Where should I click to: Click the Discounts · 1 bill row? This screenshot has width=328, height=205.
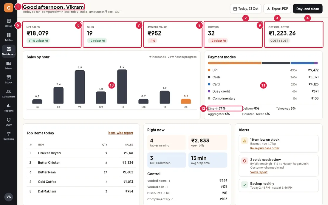[x=187, y=193]
